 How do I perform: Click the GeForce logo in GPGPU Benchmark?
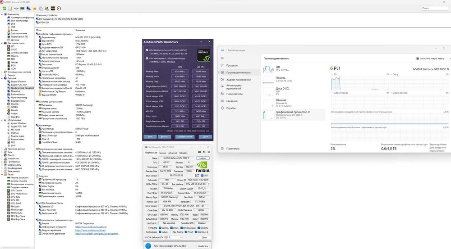pos(203,55)
